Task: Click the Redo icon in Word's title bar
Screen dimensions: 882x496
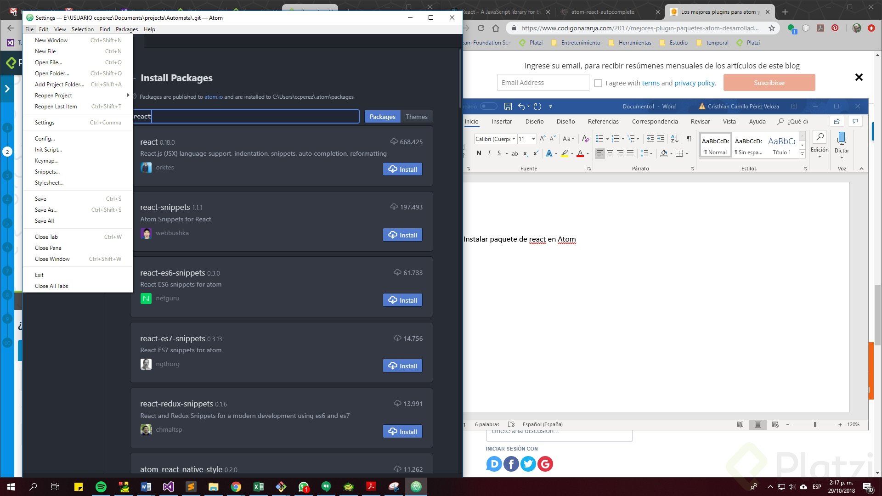Action: (537, 107)
